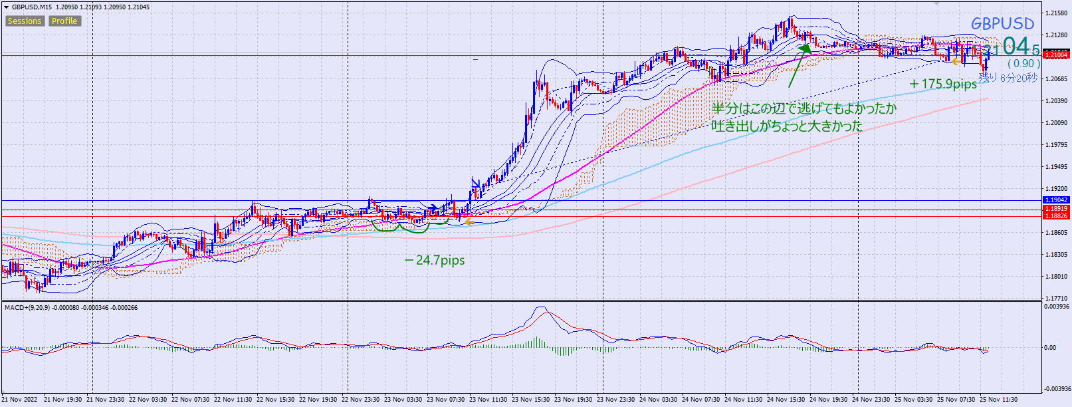Click the gray chart shift triangle on the top edge
The height and width of the screenshot is (407, 1072).
tap(937, 3)
